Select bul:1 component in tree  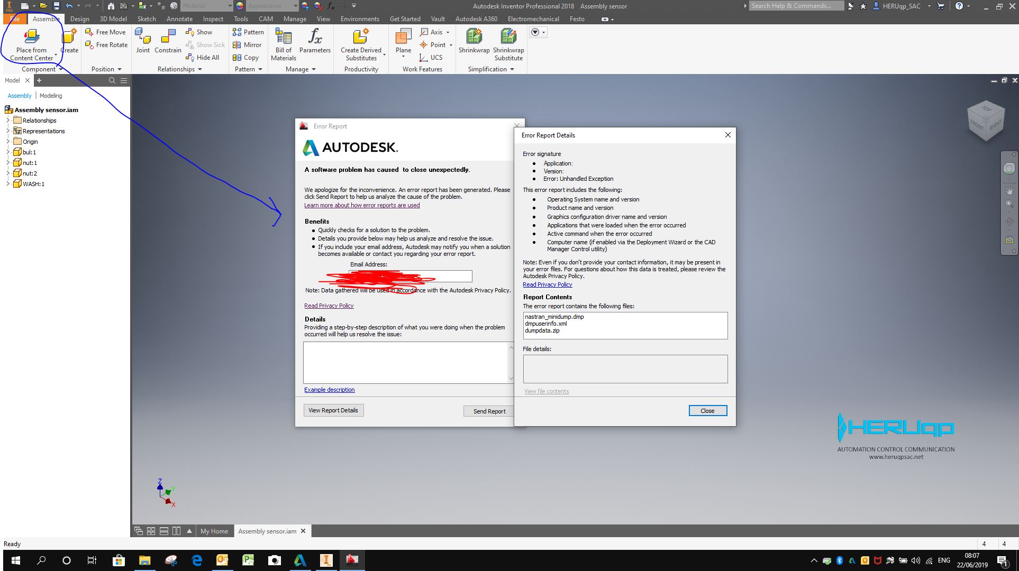tap(31, 152)
